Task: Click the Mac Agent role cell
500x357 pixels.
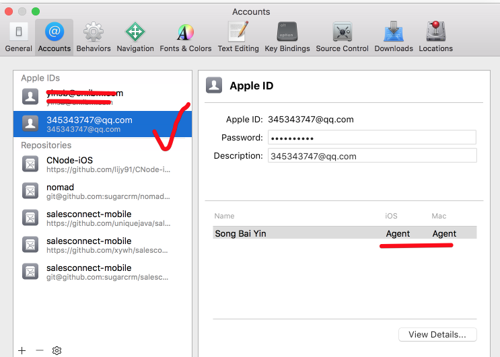Action: tap(444, 234)
